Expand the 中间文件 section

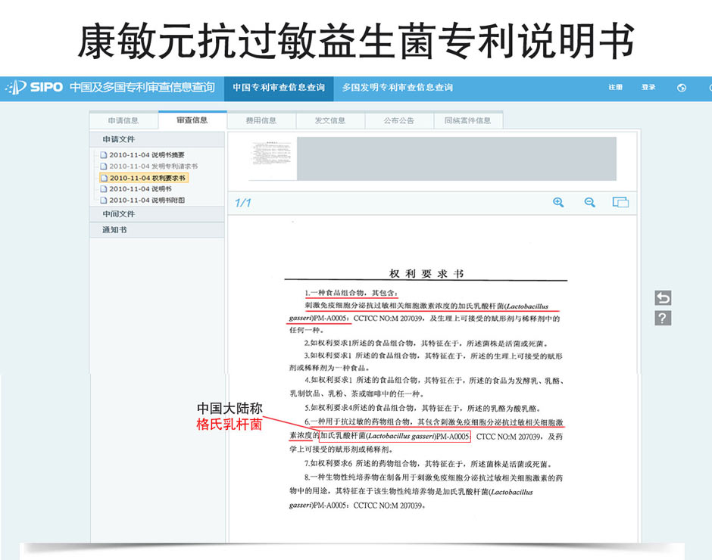click(157, 214)
